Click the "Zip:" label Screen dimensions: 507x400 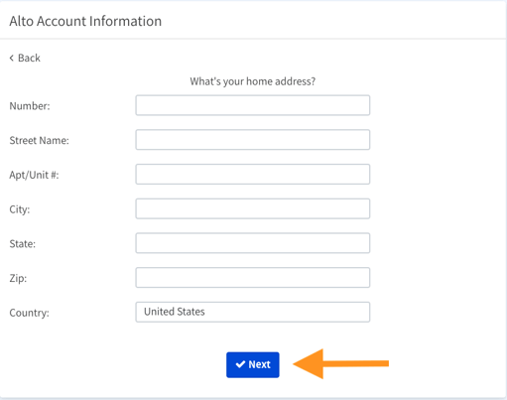(18, 278)
